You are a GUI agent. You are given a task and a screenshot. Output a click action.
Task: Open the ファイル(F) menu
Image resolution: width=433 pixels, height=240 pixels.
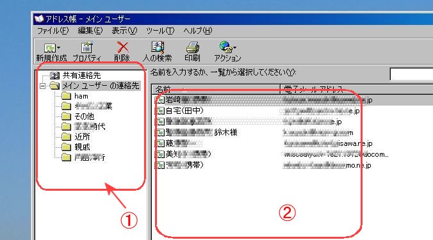tap(53, 31)
